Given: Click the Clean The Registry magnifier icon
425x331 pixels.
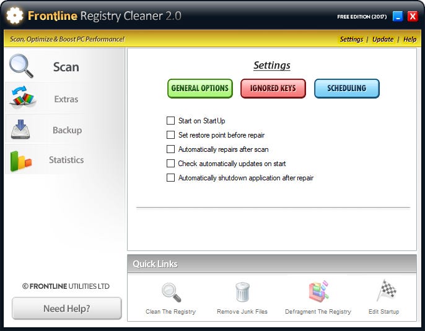Looking at the screenshot, I should (171, 293).
